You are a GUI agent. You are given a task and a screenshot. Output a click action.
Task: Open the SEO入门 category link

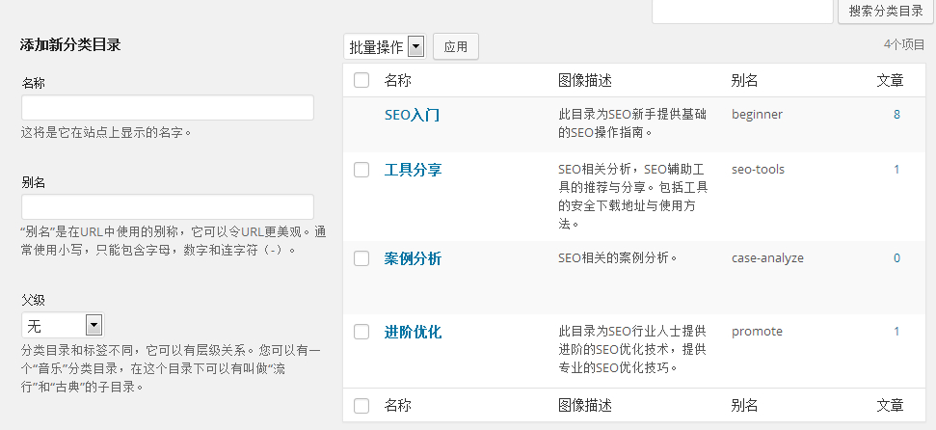[x=412, y=115]
